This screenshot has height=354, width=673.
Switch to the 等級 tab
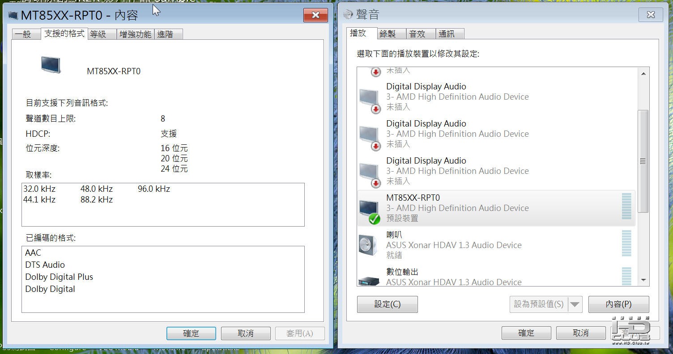click(x=101, y=34)
